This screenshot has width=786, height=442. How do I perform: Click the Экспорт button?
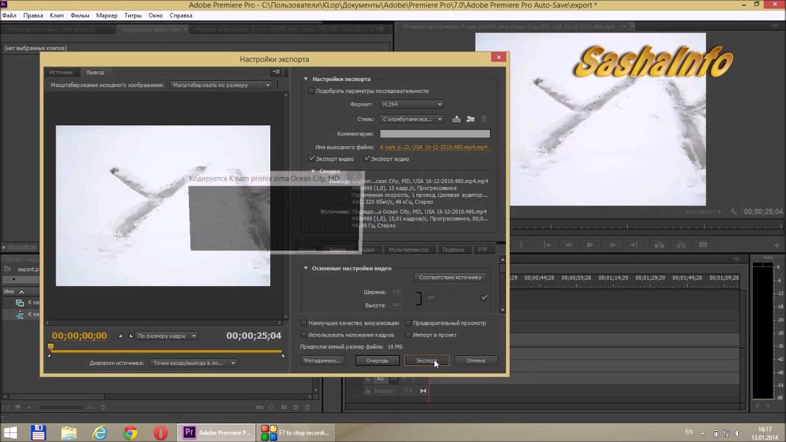click(427, 361)
